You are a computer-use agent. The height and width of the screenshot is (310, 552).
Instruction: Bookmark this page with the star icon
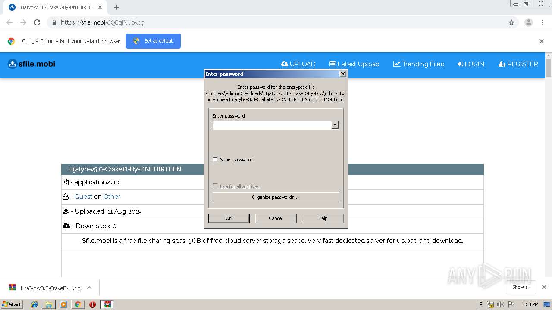point(511,22)
